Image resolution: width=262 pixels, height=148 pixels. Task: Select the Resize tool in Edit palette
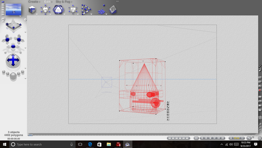click(45, 9)
